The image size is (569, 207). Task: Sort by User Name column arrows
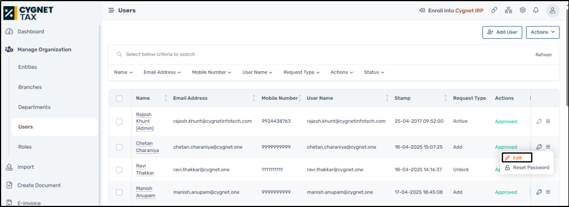[387, 98]
